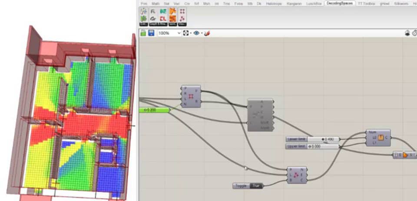Select the DecodingSpaces tab
Viewport: 417px width, 201px height.
point(340,3)
